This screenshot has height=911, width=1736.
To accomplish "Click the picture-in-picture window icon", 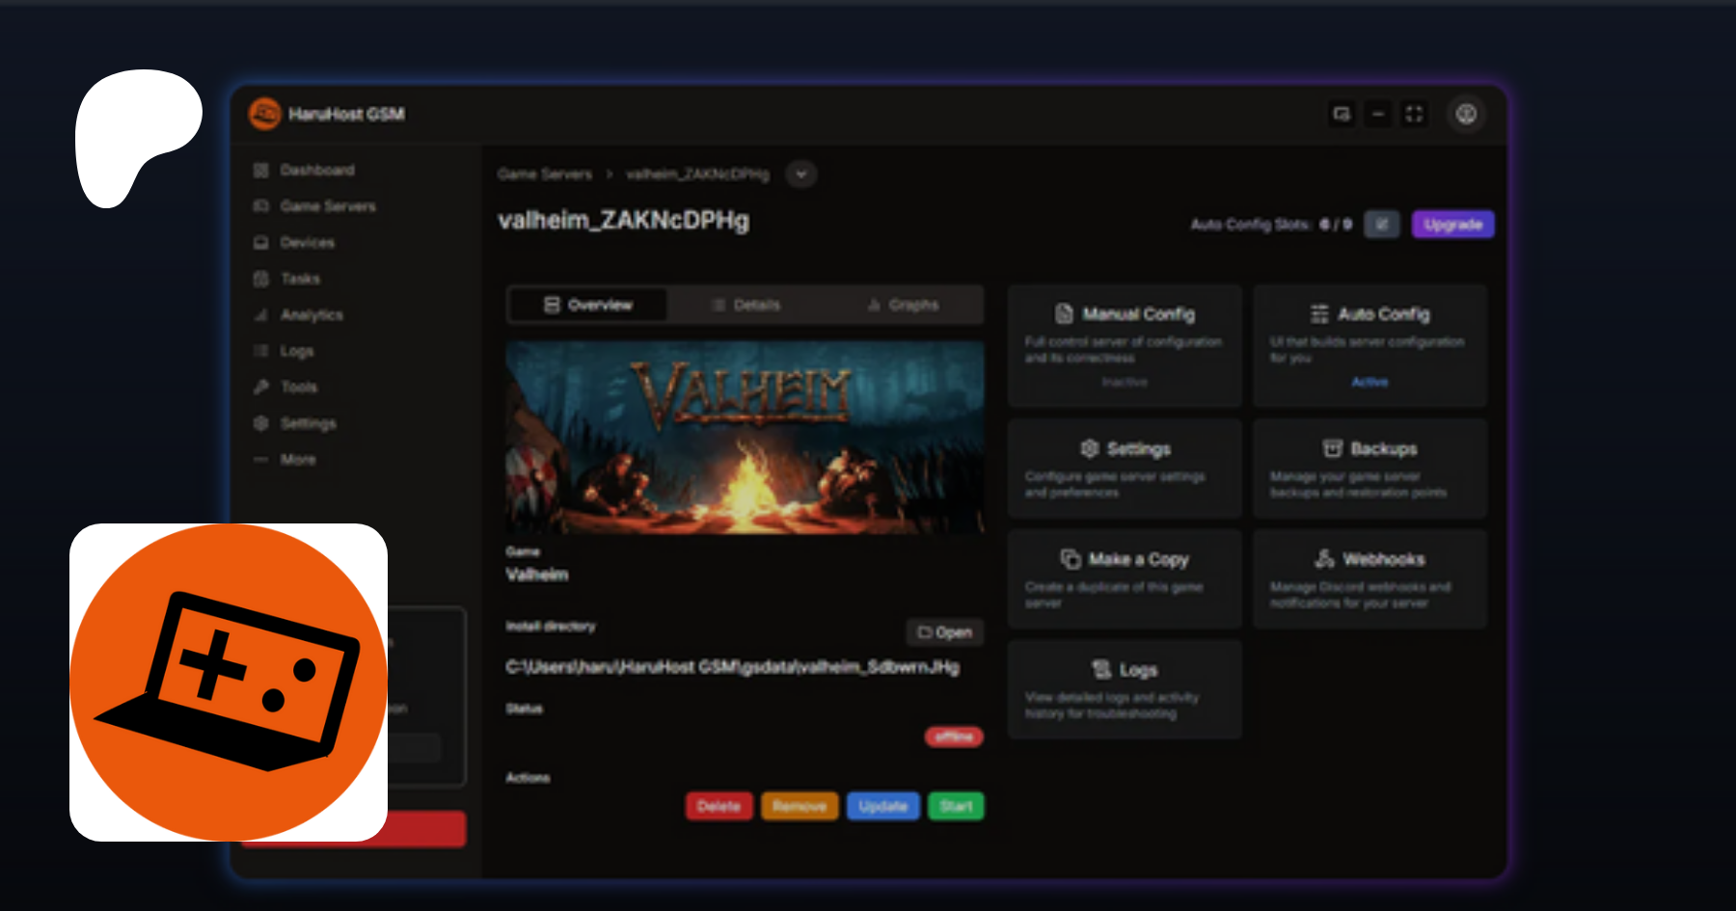I will [x=1342, y=114].
